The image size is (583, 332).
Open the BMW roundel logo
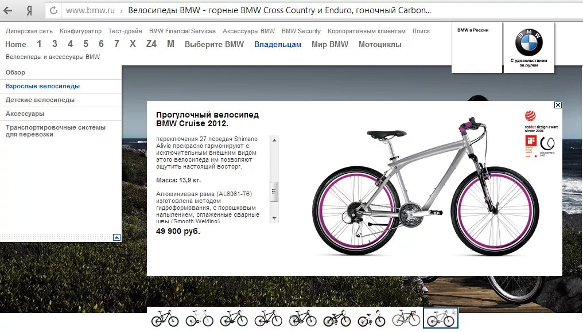pyautogui.click(x=528, y=42)
